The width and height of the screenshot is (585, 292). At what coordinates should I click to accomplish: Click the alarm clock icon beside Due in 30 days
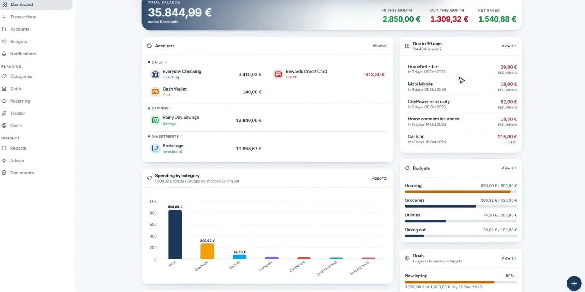click(407, 46)
